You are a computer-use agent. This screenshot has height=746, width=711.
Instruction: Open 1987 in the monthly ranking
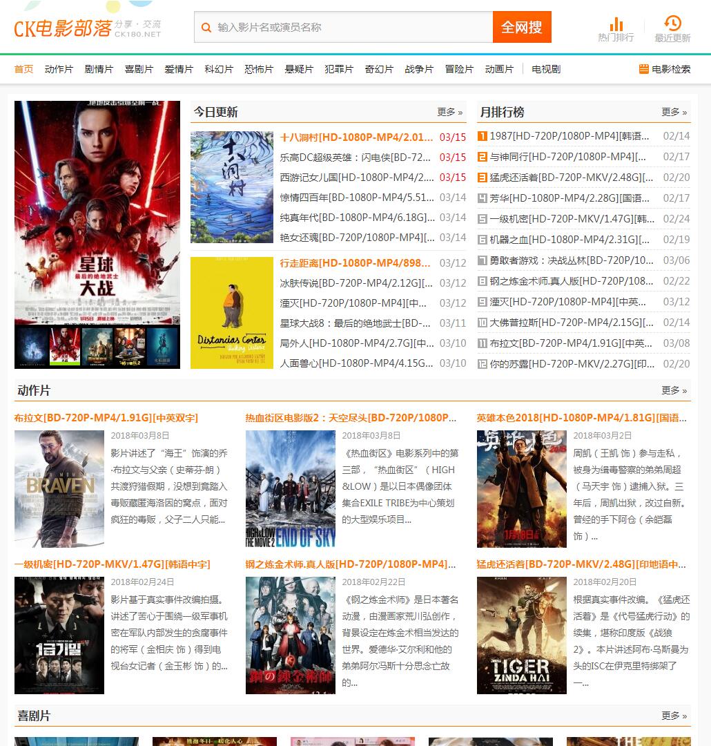click(x=569, y=136)
